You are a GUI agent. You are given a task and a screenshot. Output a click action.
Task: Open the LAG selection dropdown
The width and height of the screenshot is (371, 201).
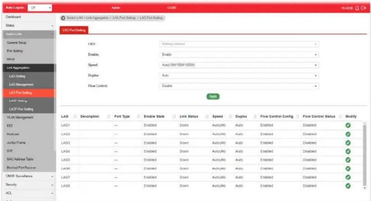click(239, 44)
